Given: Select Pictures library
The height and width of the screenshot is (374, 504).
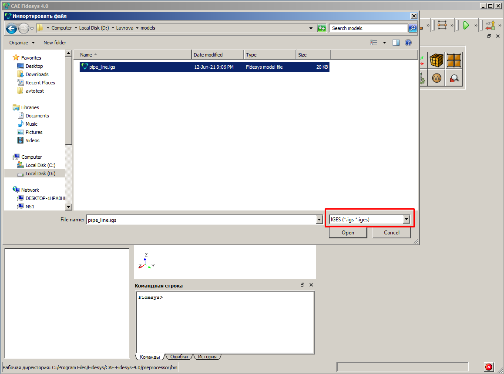Looking at the screenshot, I should coord(34,132).
